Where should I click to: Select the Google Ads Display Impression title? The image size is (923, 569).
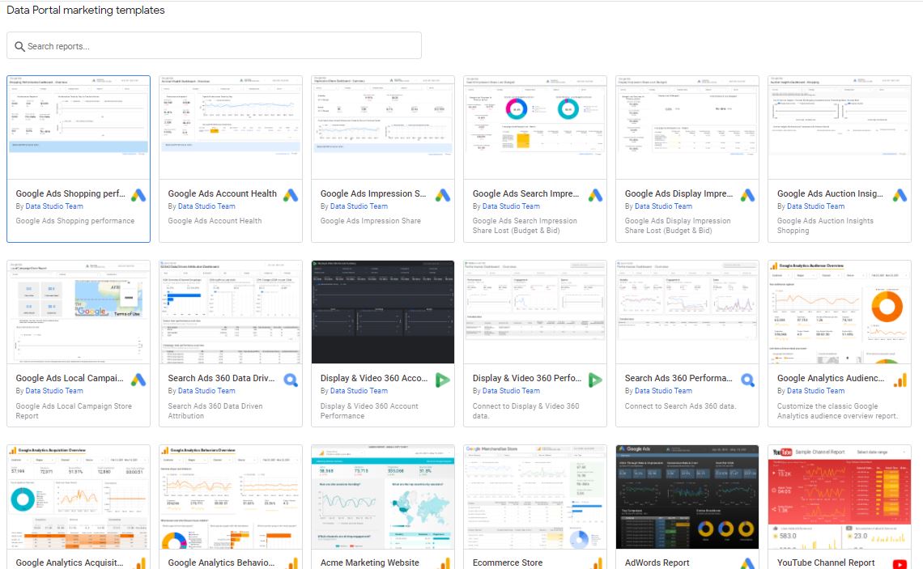pos(678,194)
